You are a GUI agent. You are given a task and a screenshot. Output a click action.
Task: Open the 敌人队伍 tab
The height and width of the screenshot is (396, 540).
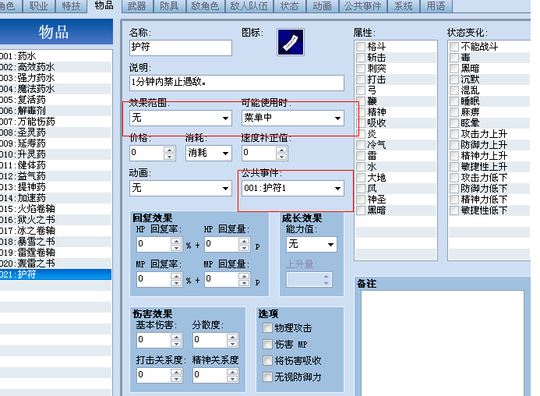(x=249, y=6)
